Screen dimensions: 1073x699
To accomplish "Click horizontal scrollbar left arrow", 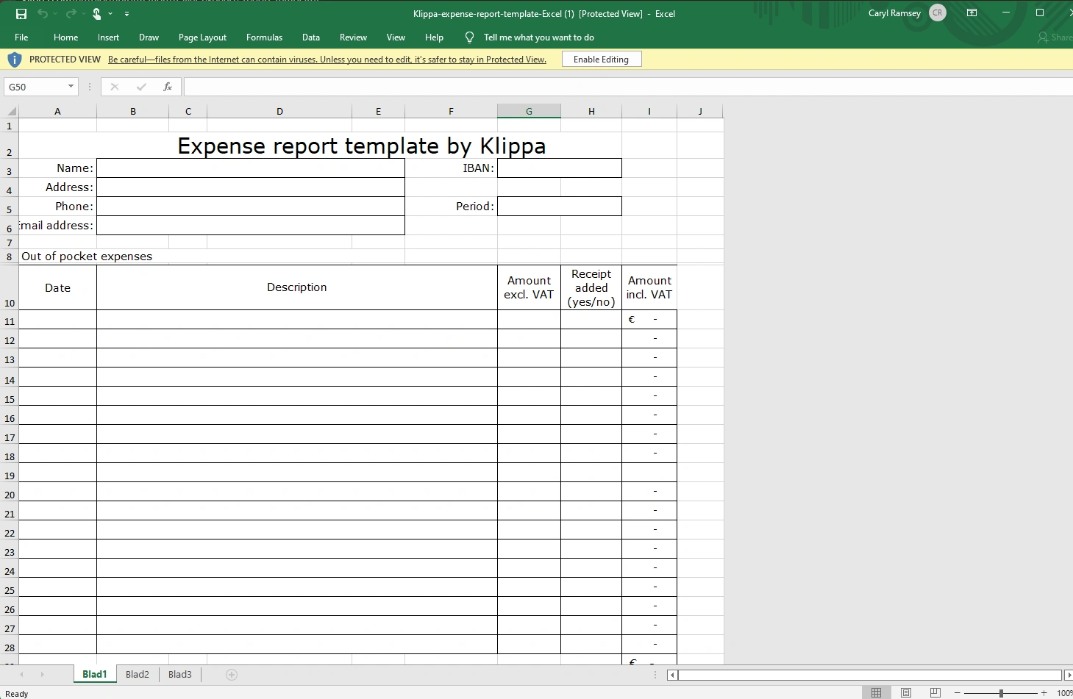I will tap(672, 675).
